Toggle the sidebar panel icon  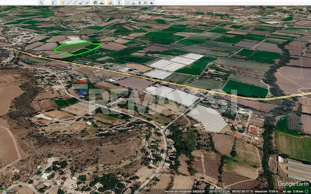tap(54, 3)
